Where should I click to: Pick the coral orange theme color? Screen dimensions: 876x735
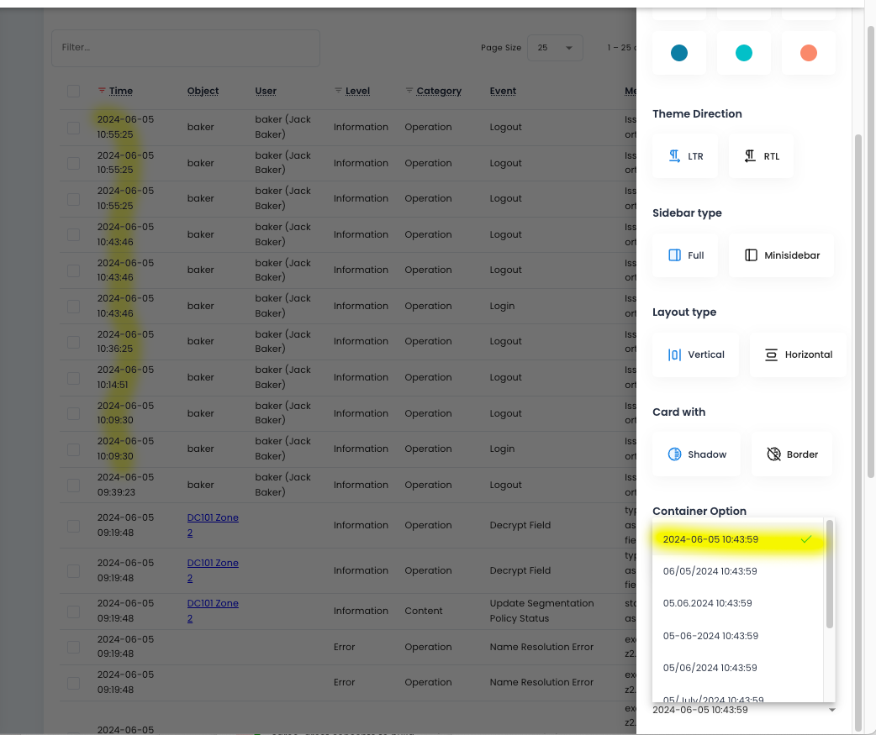point(808,54)
